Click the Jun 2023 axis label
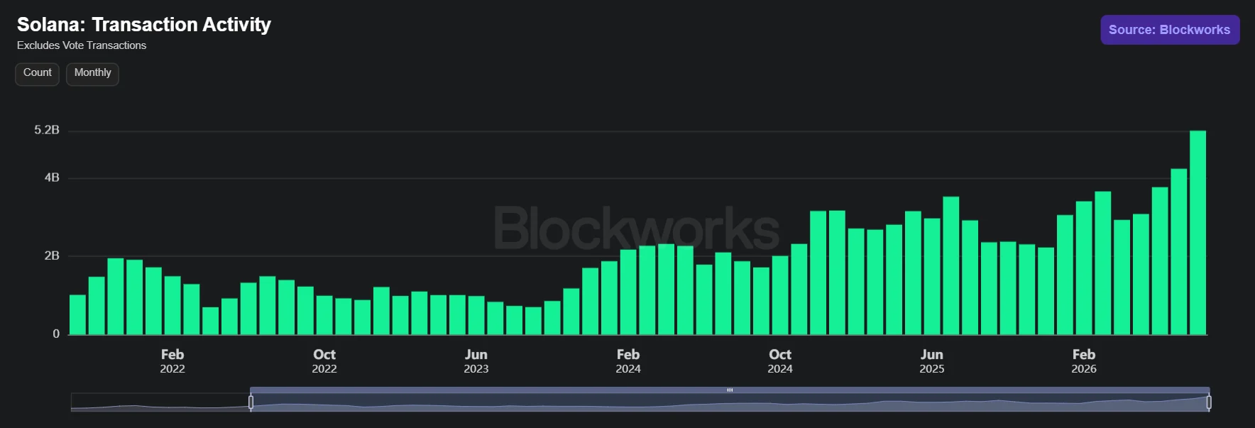The height and width of the screenshot is (428, 1255). click(476, 361)
